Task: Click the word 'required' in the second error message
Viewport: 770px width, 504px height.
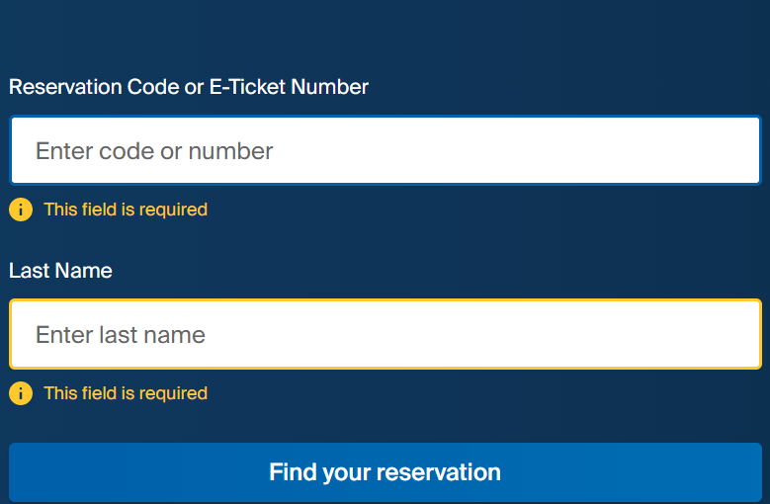Action: coord(173,394)
